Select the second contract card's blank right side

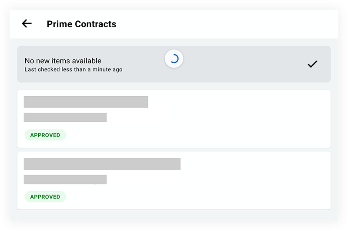[x=261, y=180]
